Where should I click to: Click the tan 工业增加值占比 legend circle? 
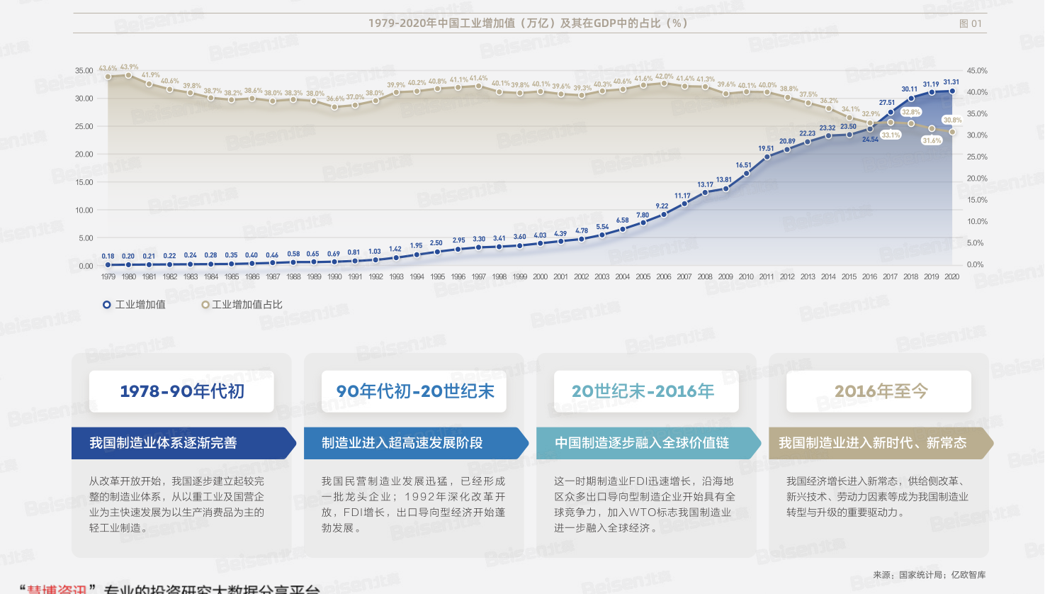(205, 305)
